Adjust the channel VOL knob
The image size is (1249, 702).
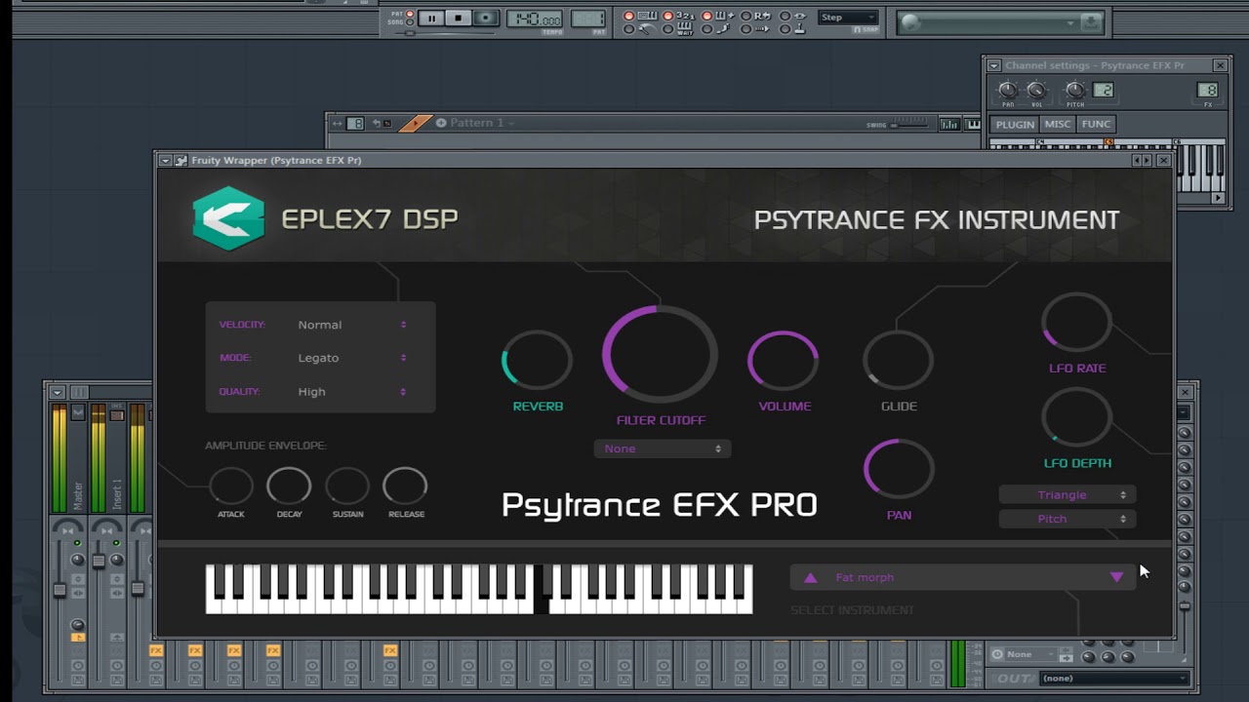tap(1036, 91)
